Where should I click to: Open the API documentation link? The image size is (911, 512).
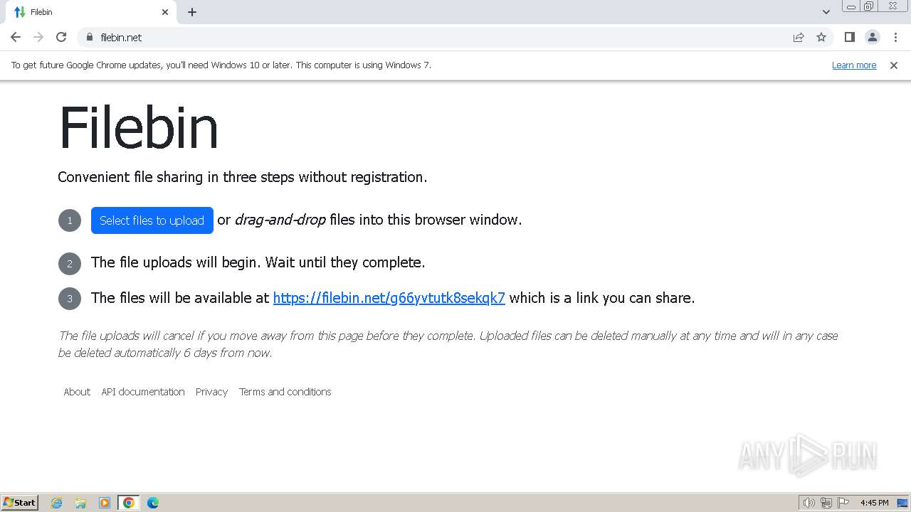[143, 392]
